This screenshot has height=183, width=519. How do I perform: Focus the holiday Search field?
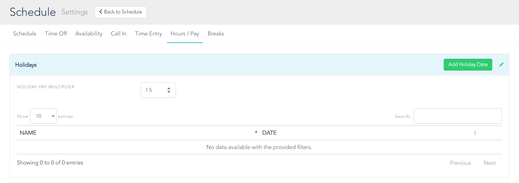(x=457, y=116)
